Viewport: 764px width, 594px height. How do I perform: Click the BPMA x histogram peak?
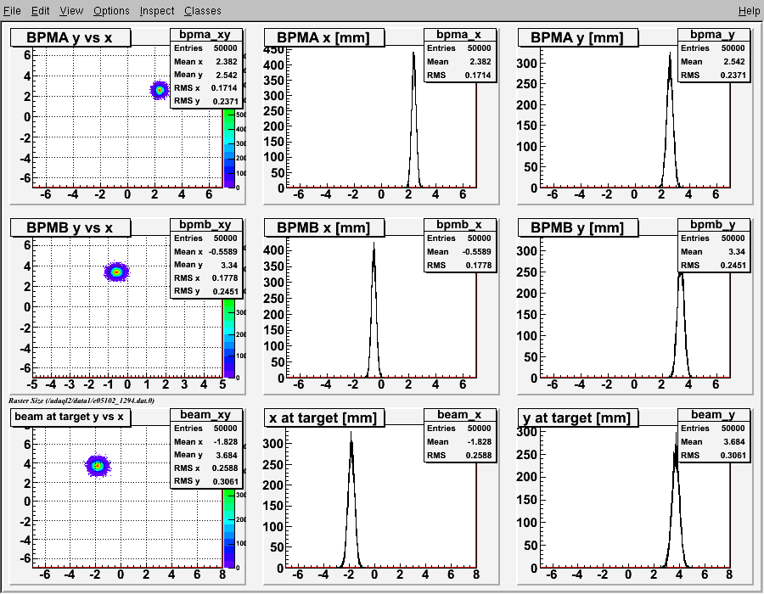(x=413, y=54)
